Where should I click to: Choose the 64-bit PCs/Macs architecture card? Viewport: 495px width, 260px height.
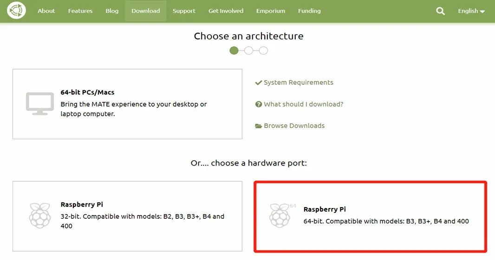click(127, 104)
